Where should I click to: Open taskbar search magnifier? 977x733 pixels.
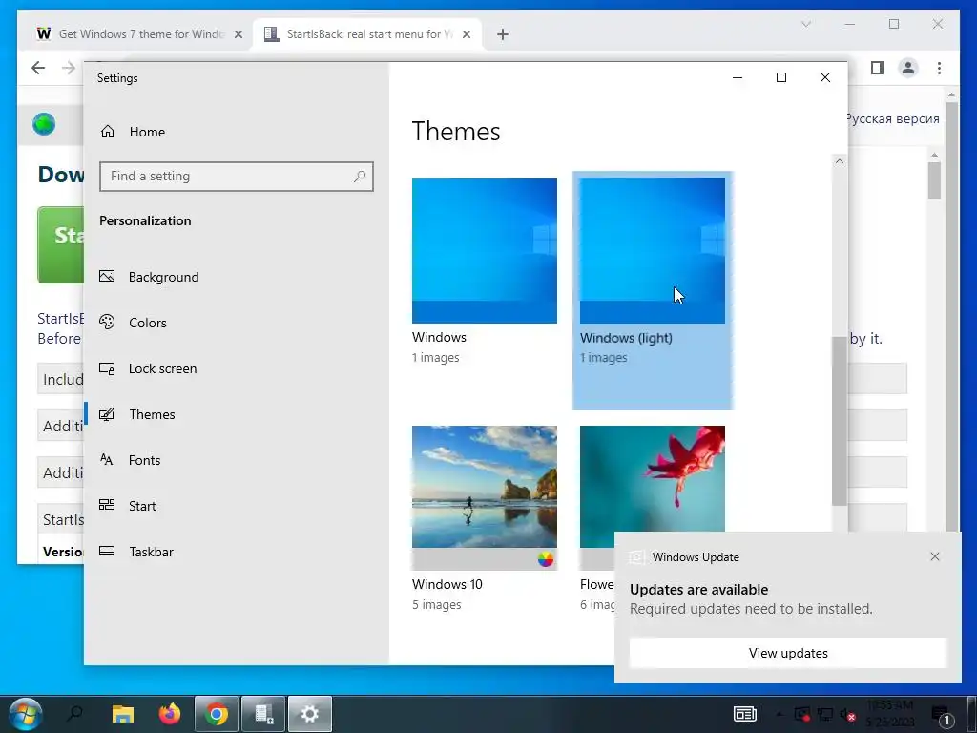click(74, 713)
